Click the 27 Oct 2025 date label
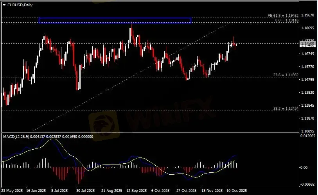 [x=187, y=191]
